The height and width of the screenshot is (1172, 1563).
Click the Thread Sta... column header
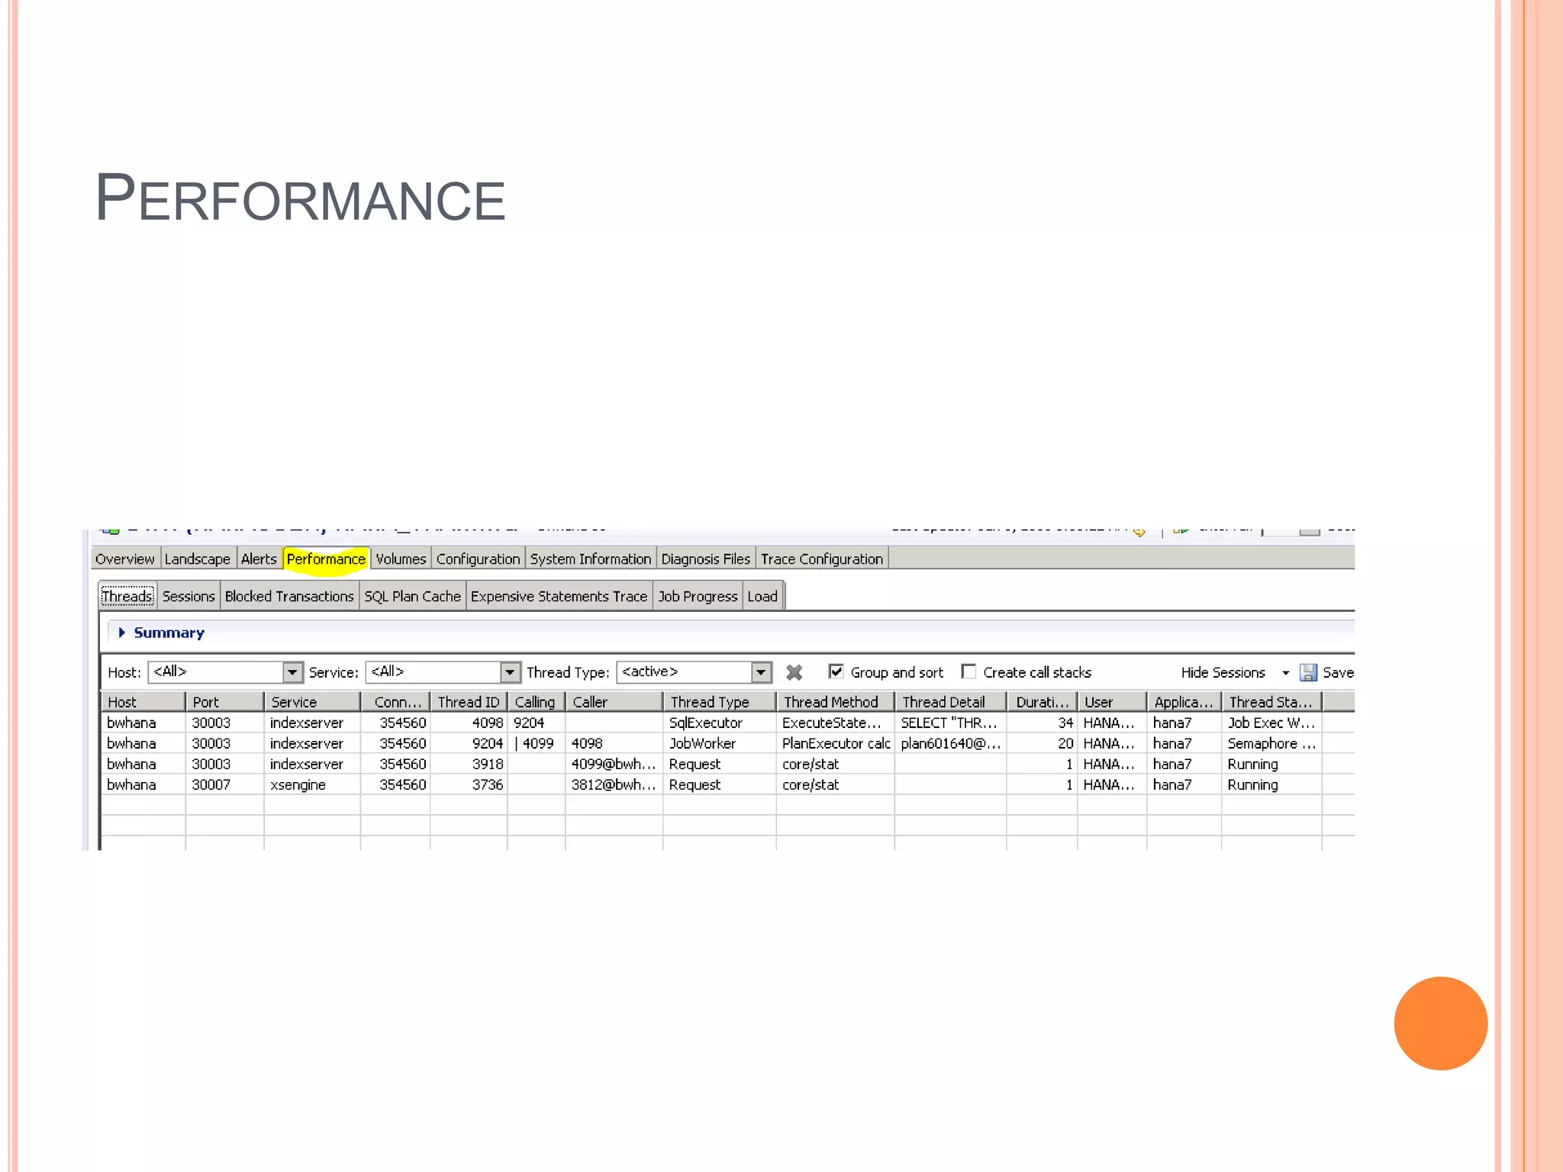(1271, 702)
